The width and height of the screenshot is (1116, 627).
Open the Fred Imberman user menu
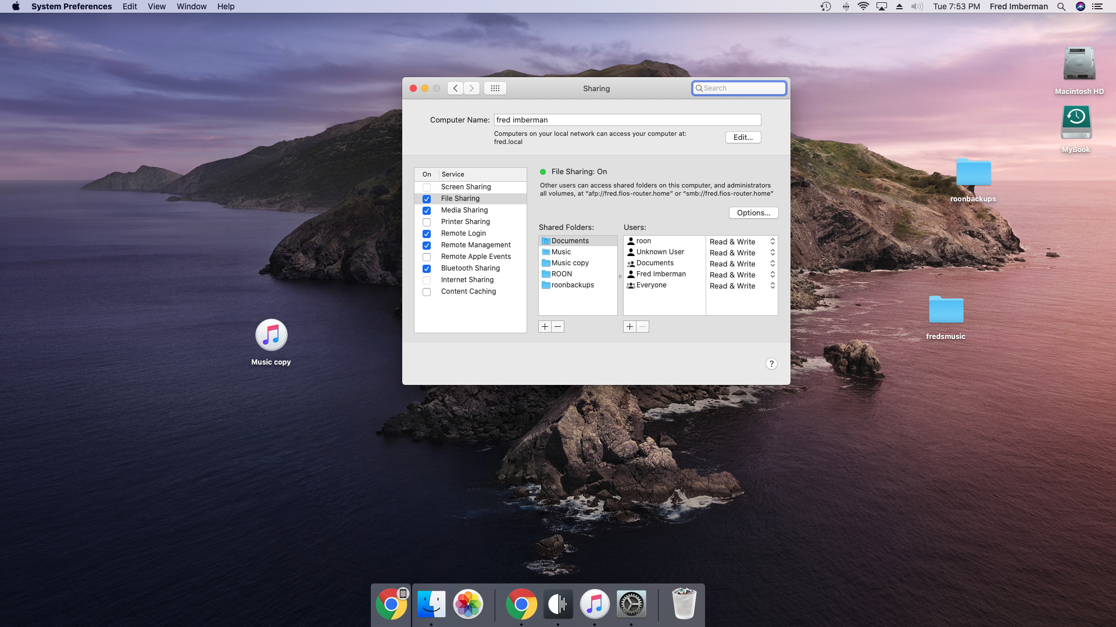pos(1018,6)
